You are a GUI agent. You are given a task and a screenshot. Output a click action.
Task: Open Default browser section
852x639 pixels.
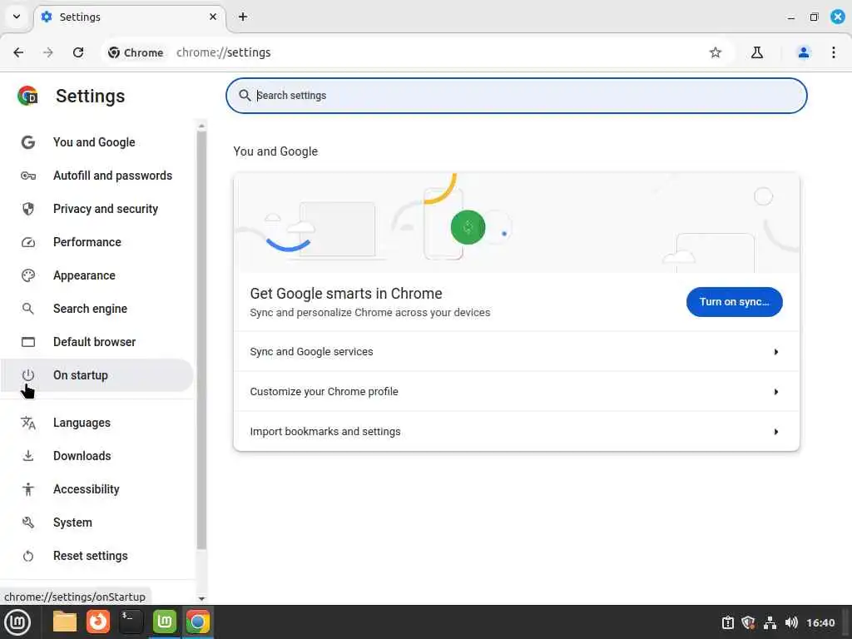(97, 342)
